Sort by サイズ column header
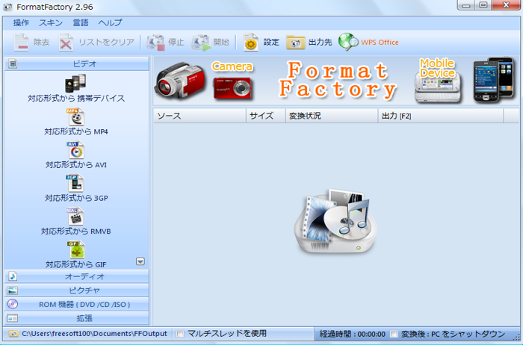Image resolution: width=523 pixels, height=345 pixels. coord(266,116)
